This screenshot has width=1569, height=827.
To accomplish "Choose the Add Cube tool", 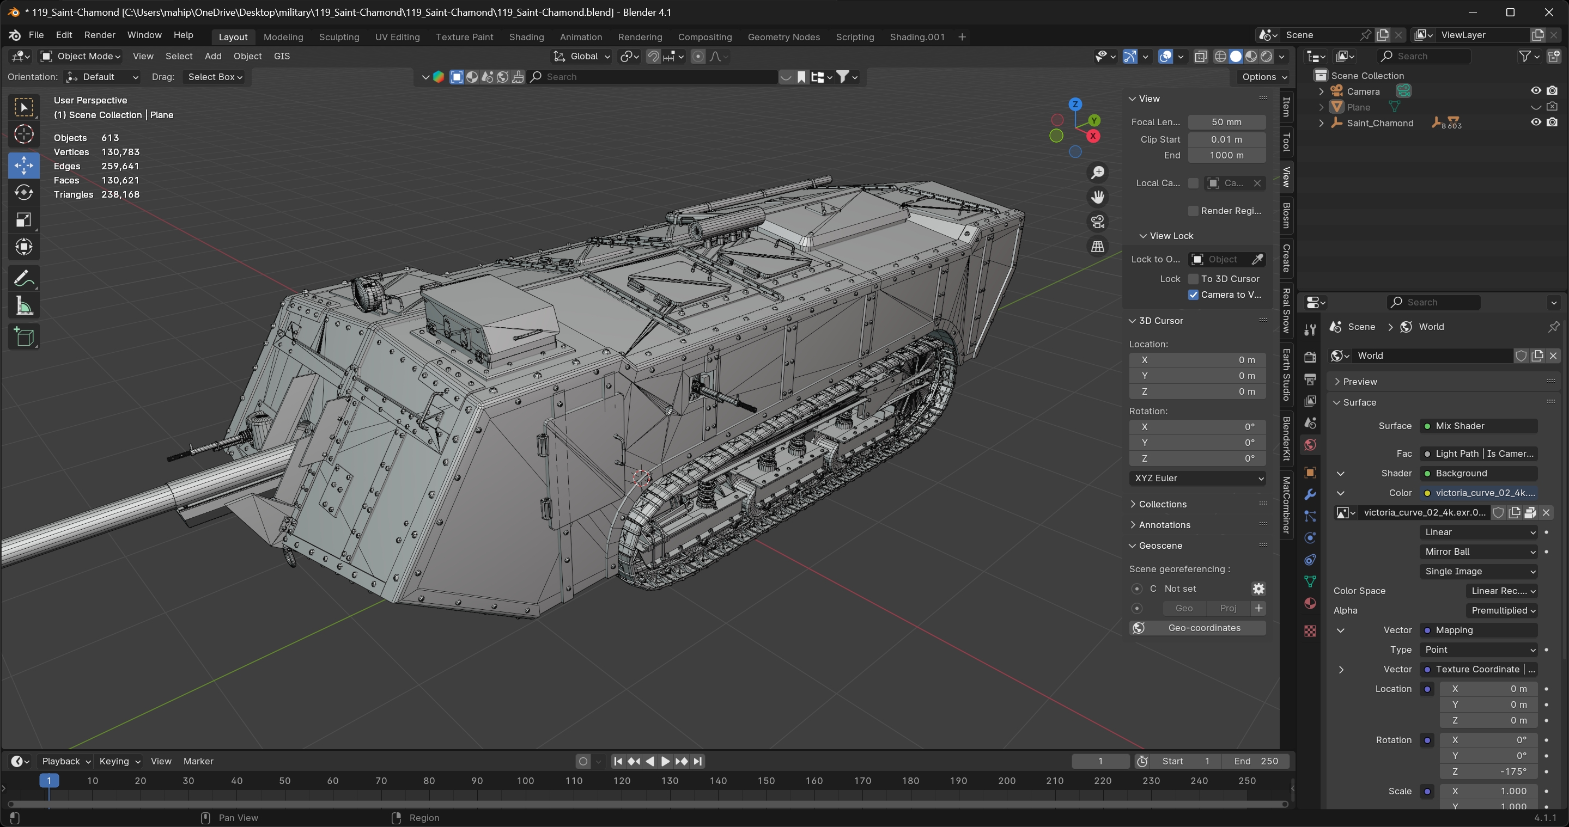I will 24,337.
